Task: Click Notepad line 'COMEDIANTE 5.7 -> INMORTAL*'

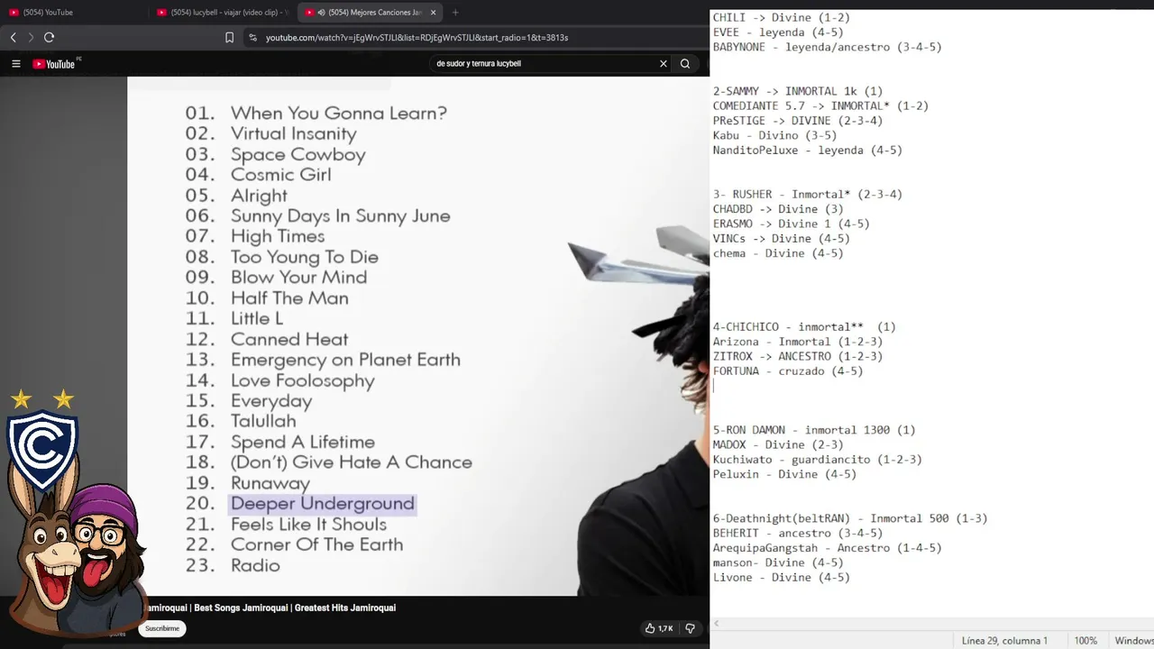Action: click(x=820, y=105)
